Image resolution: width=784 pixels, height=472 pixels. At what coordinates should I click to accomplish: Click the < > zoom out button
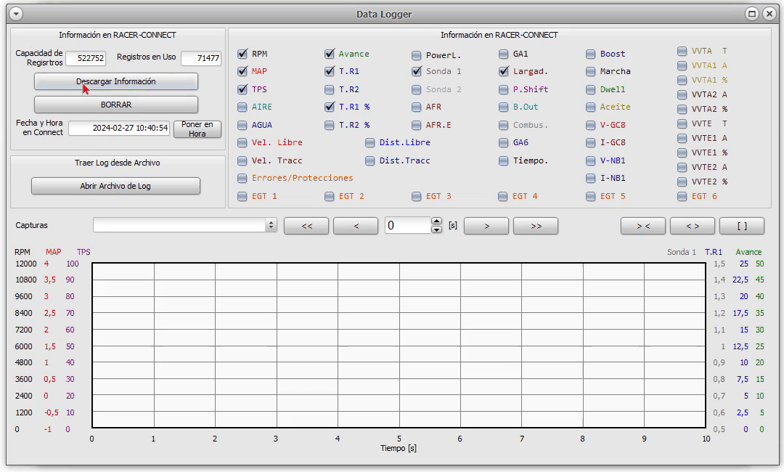[x=693, y=226]
